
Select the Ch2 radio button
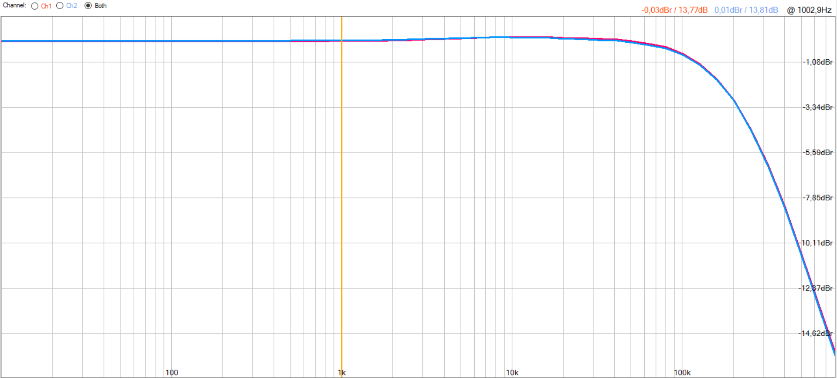coord(60,6)
